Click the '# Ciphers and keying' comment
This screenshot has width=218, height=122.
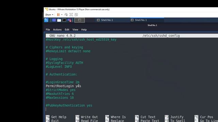(x=64, y=47)
